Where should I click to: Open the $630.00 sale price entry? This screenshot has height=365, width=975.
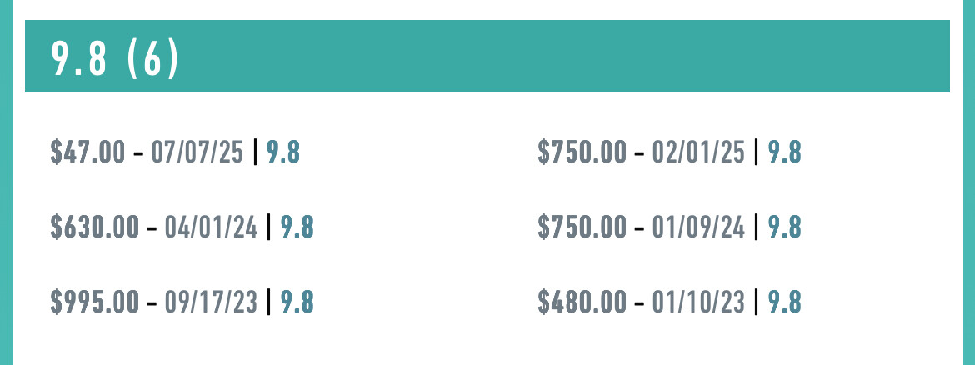[x=94, y=227]
